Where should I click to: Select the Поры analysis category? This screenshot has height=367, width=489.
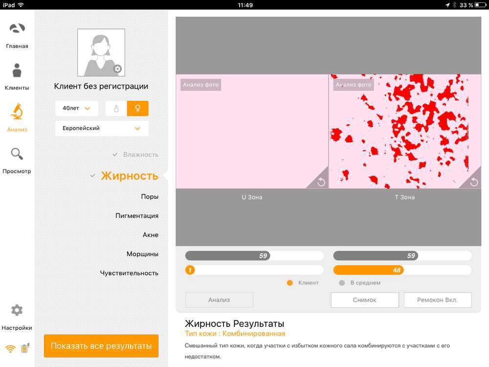pyautogui.click(x=150, y=197)
